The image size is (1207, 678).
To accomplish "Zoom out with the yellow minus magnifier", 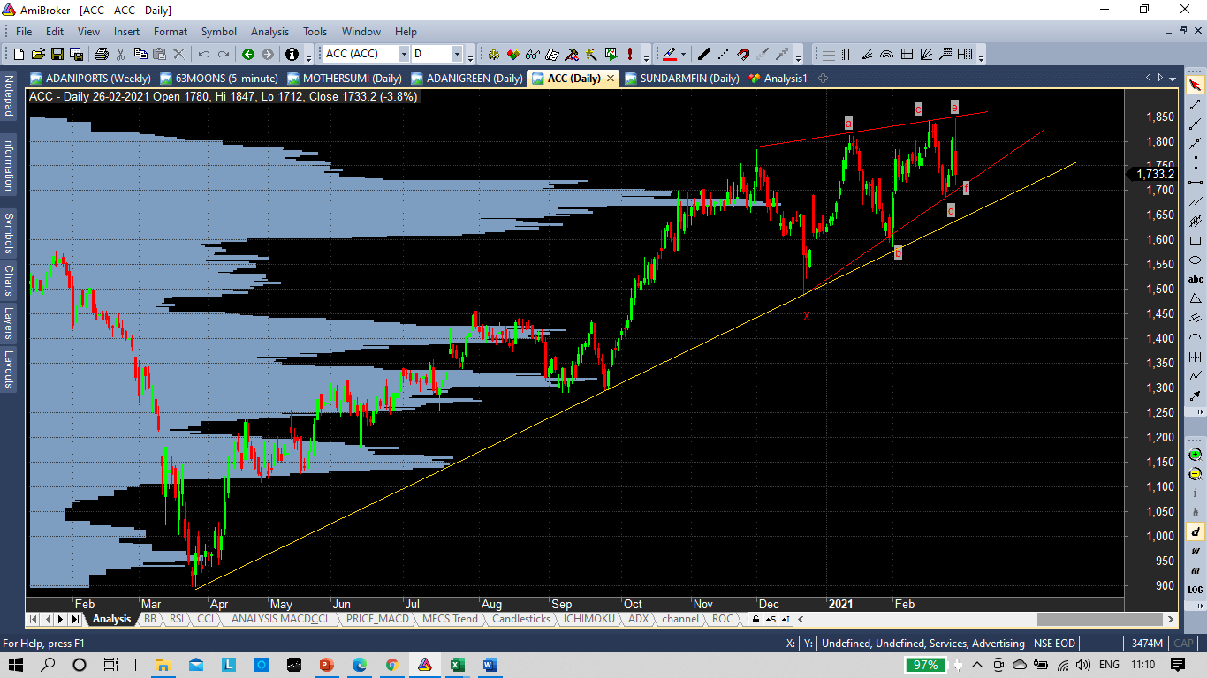I will pos(1196,474).
